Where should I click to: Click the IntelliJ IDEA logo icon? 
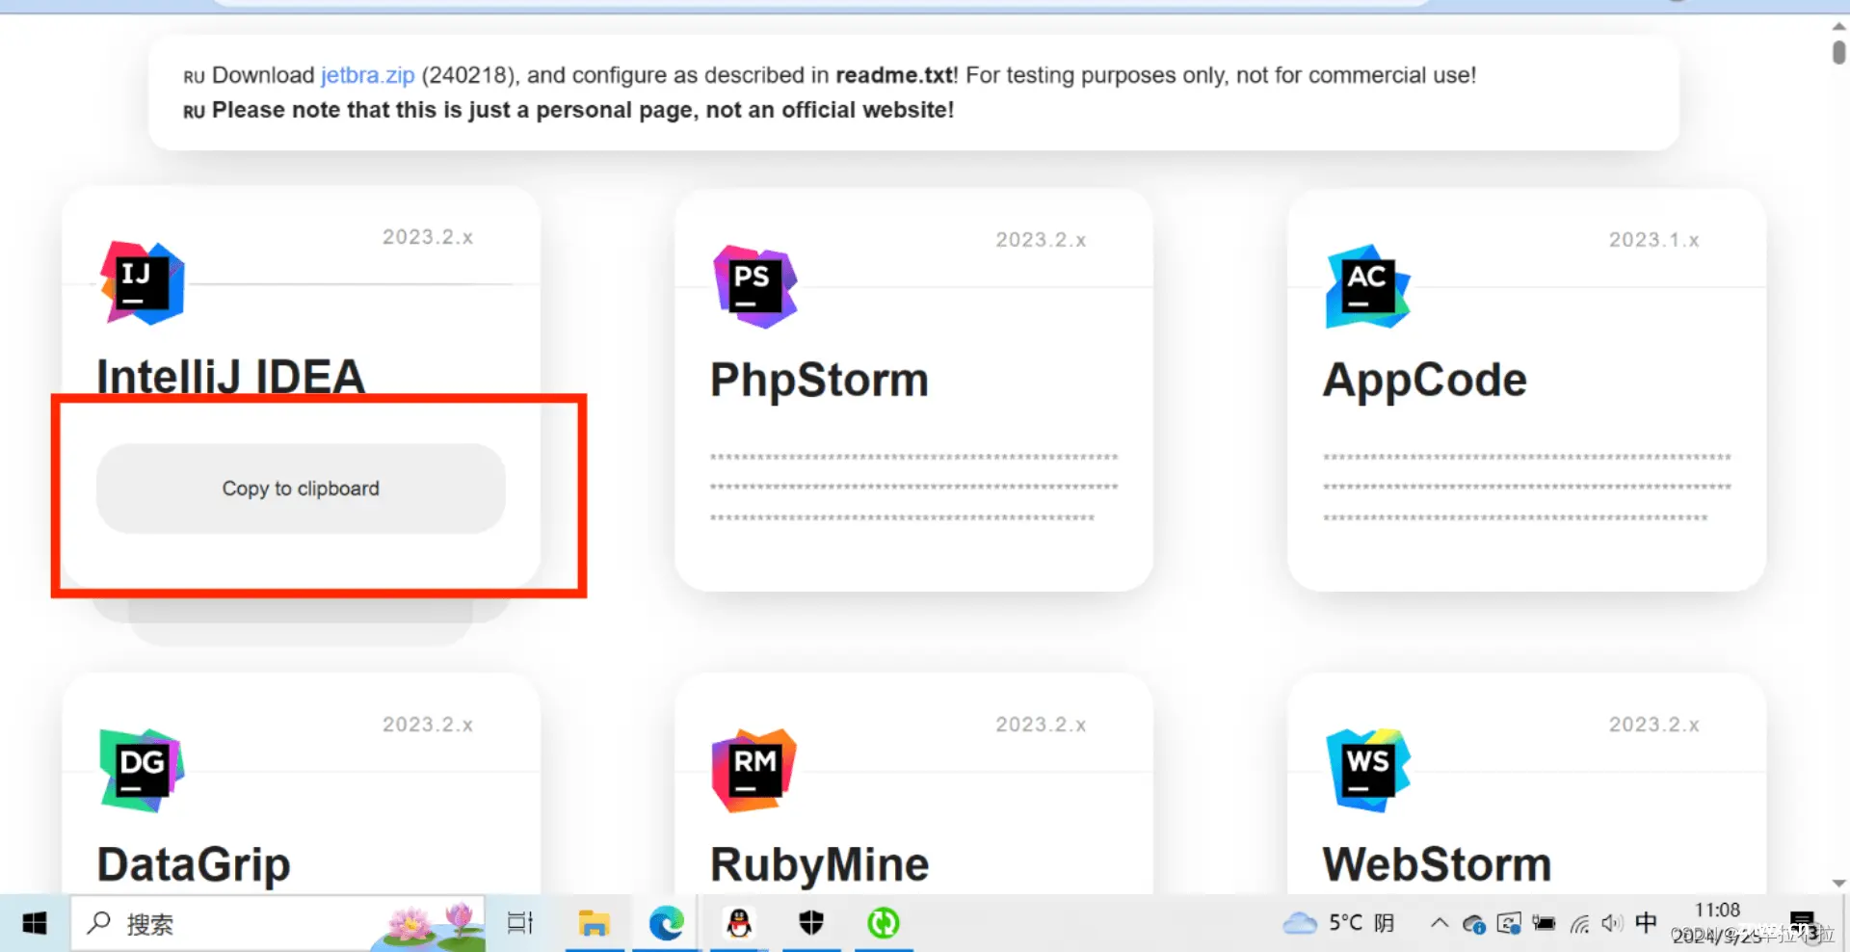(143, 283)
